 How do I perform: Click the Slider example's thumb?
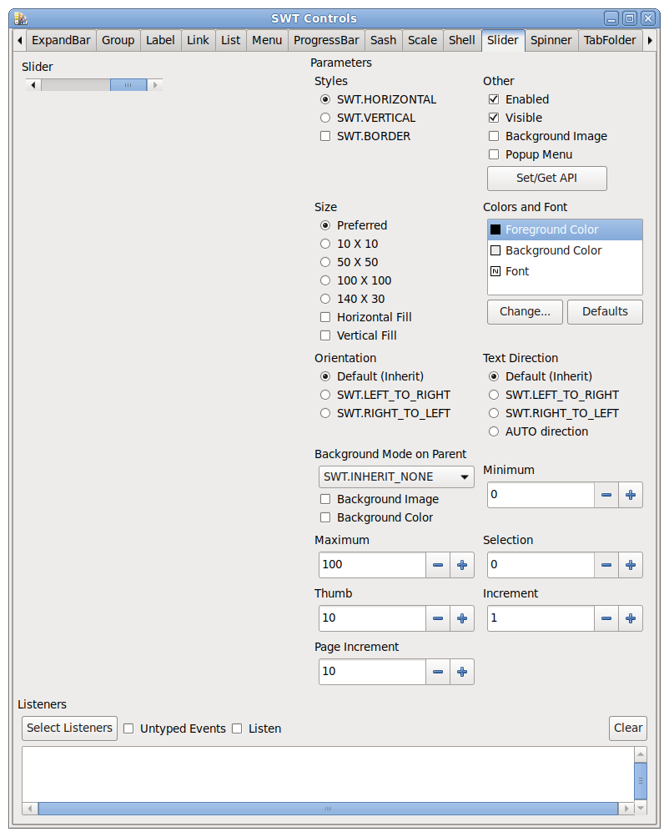(128, 85)
